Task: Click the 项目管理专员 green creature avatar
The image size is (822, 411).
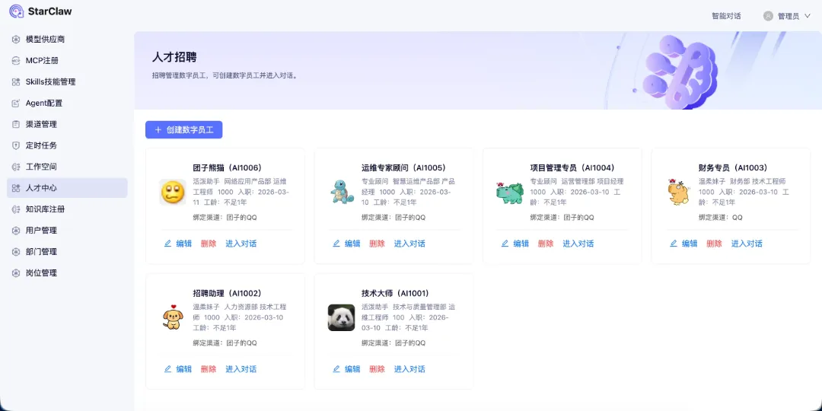Action: tap(509, 192)
